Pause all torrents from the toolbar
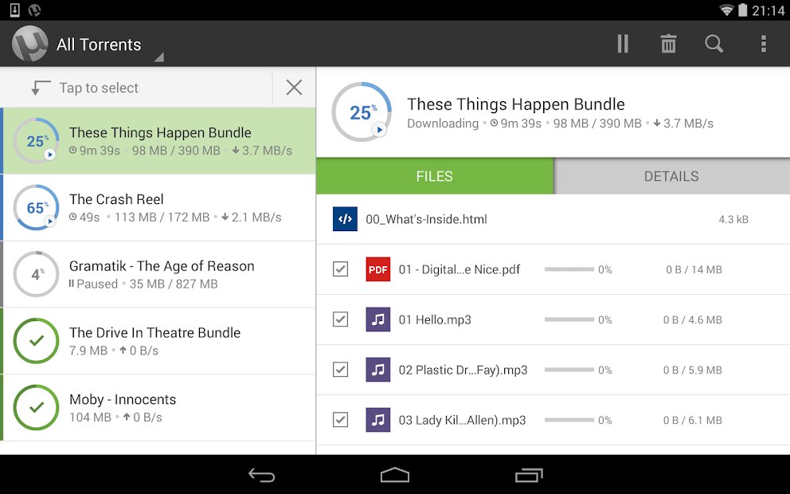This screenshot has height=494, width=790. 622,44
